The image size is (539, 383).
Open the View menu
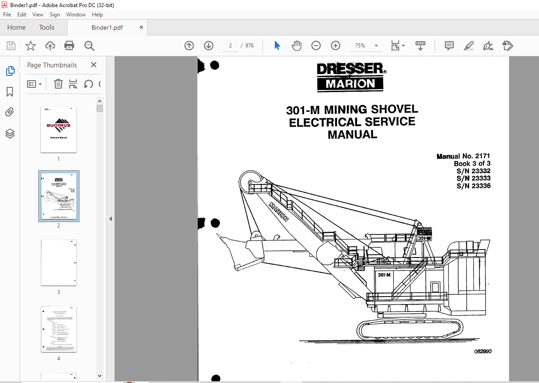(x=38, y=15)
